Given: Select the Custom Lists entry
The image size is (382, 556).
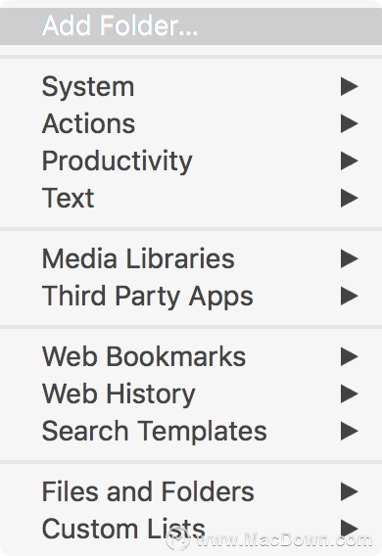Looking at the screenshot, I should tap(191, 529).
